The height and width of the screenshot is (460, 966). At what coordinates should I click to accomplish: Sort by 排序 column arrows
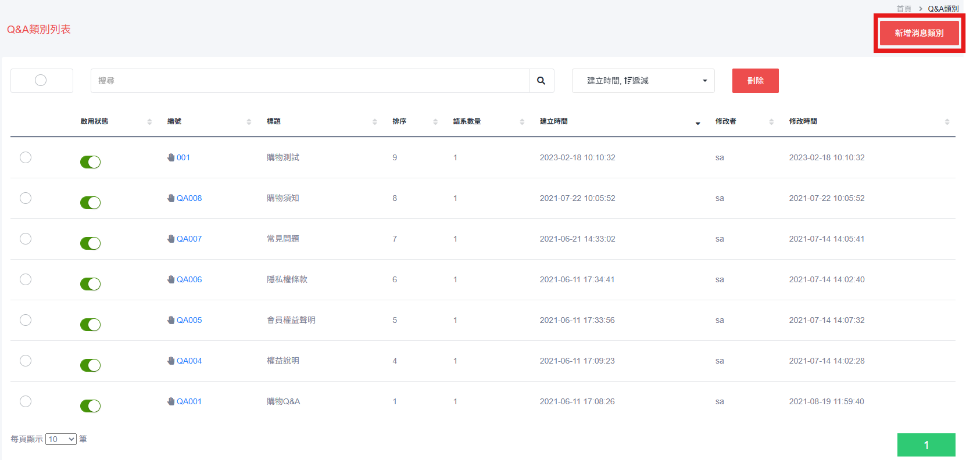click(x=435, y=121)
